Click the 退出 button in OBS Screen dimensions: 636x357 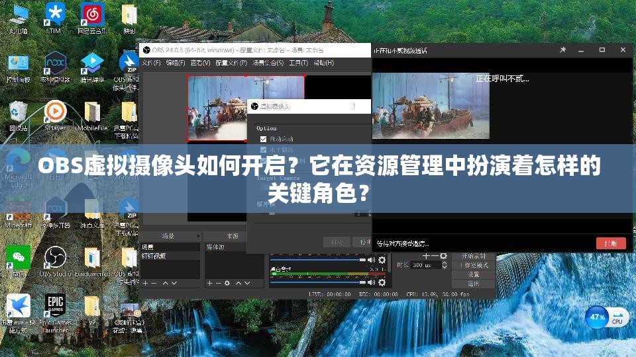click(473, 284)
